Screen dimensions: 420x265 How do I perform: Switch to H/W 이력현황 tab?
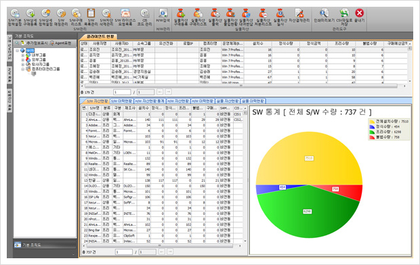point(203,101)
